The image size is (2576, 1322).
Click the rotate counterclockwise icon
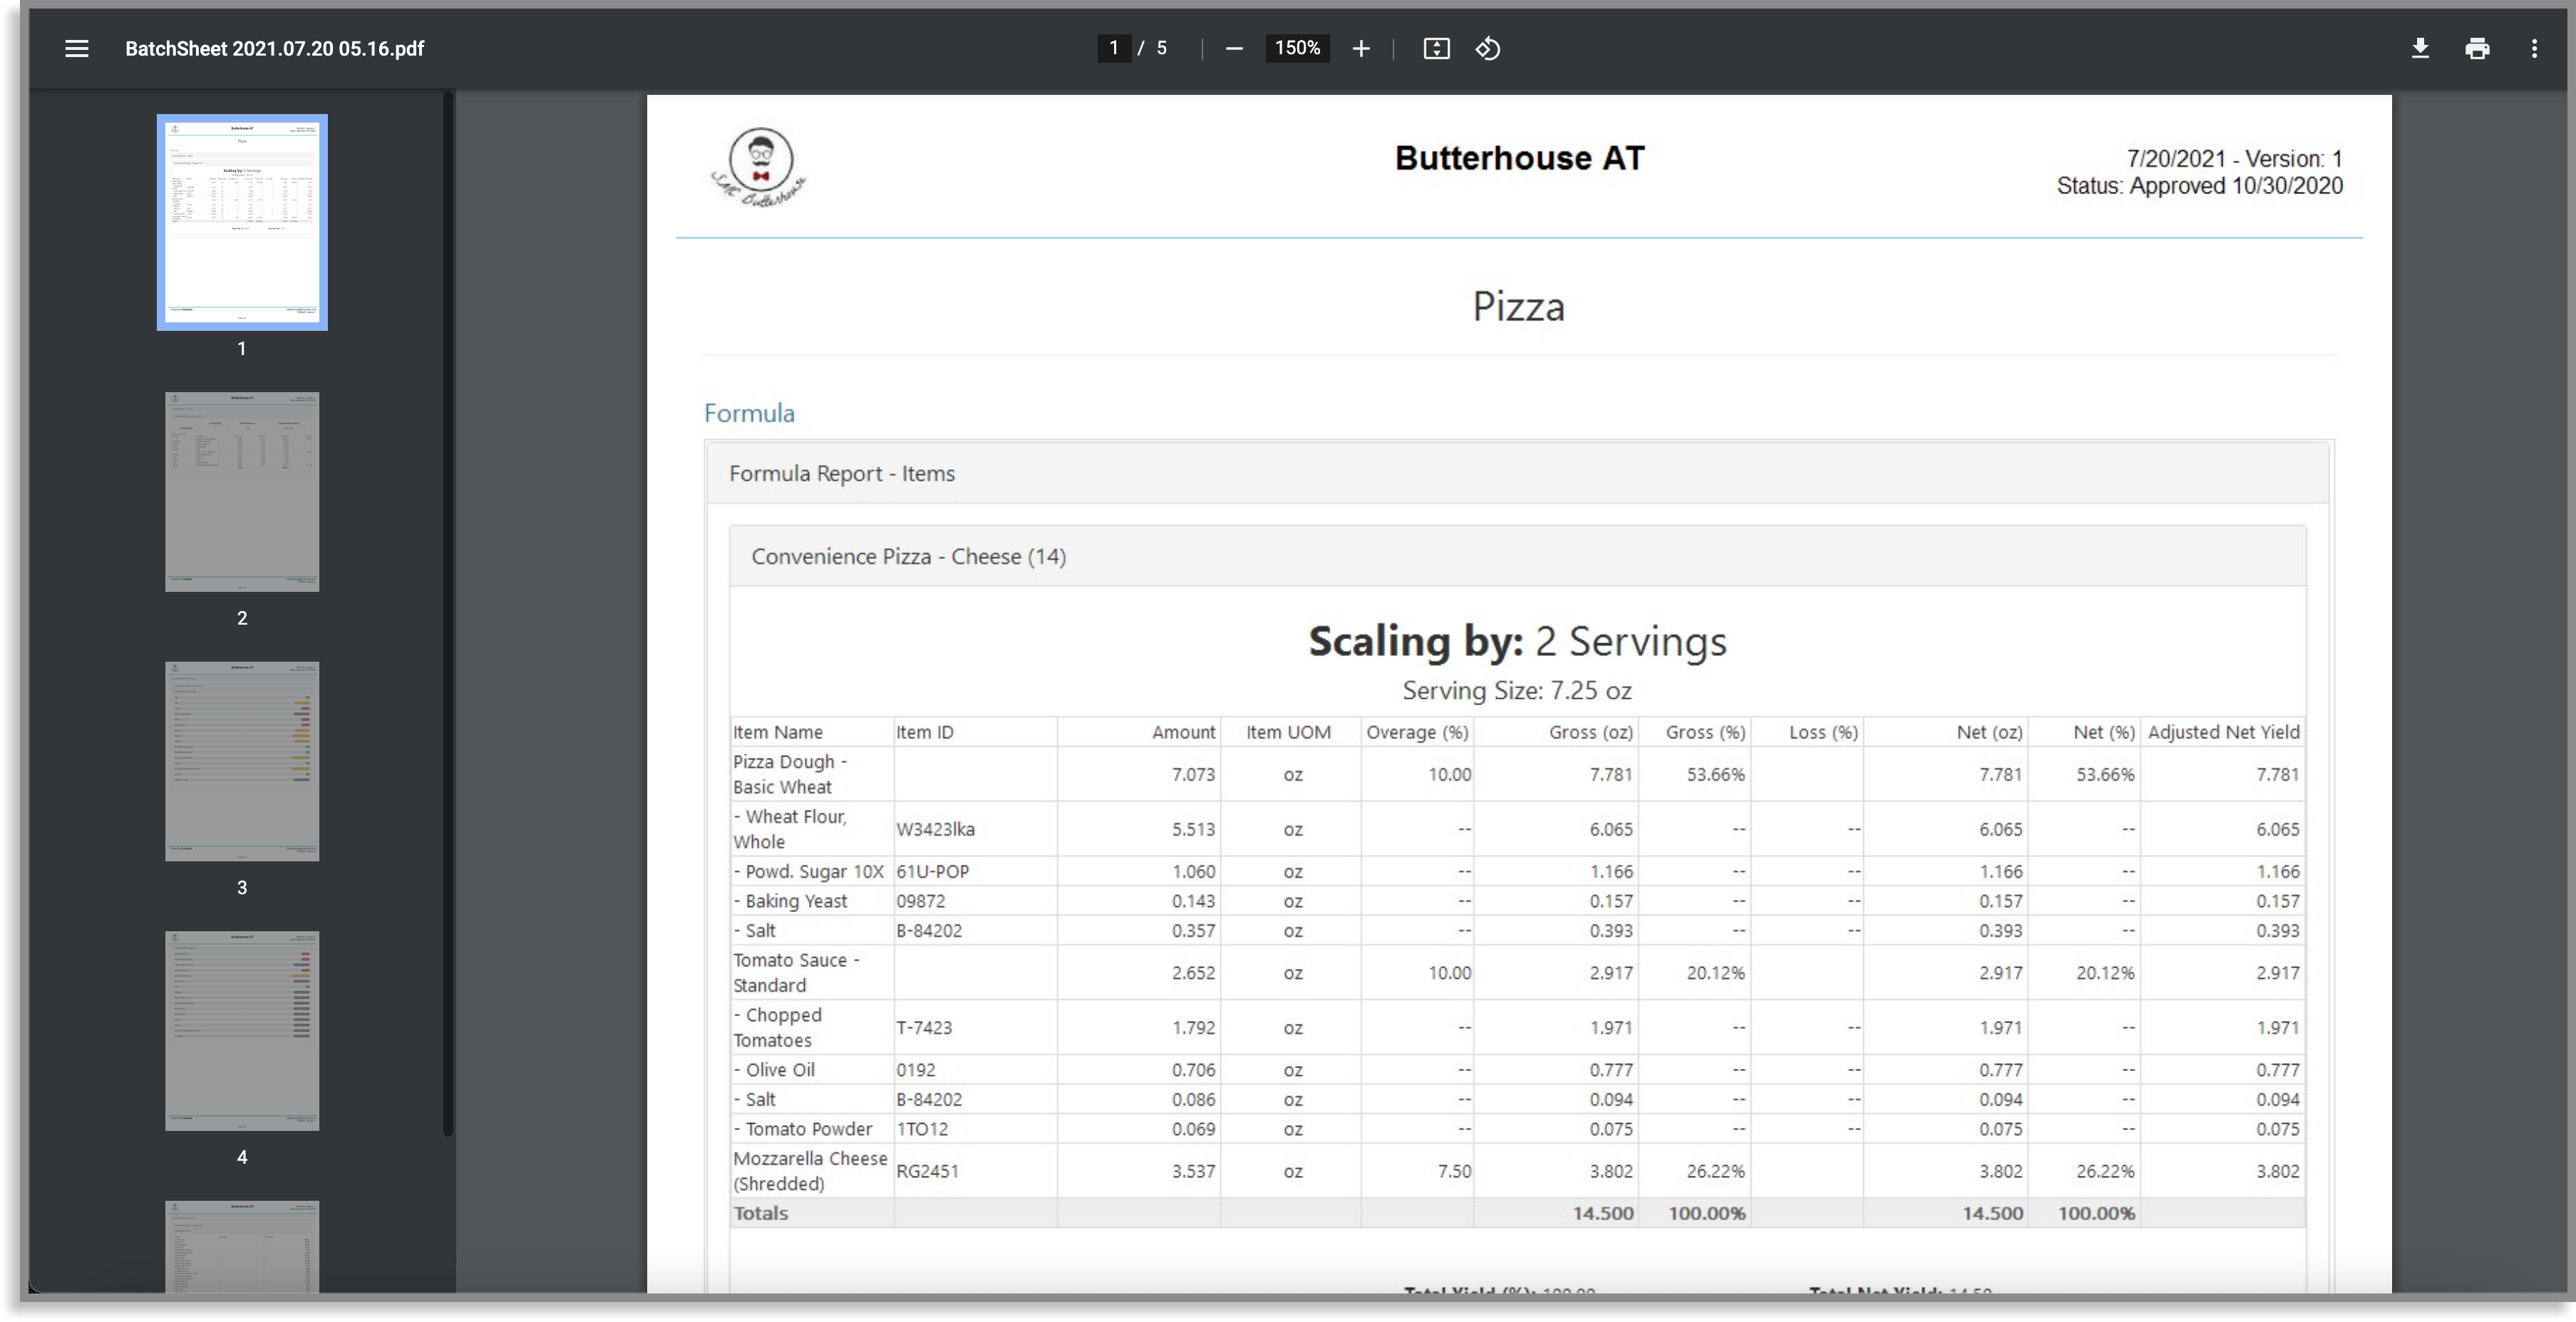1487,48
